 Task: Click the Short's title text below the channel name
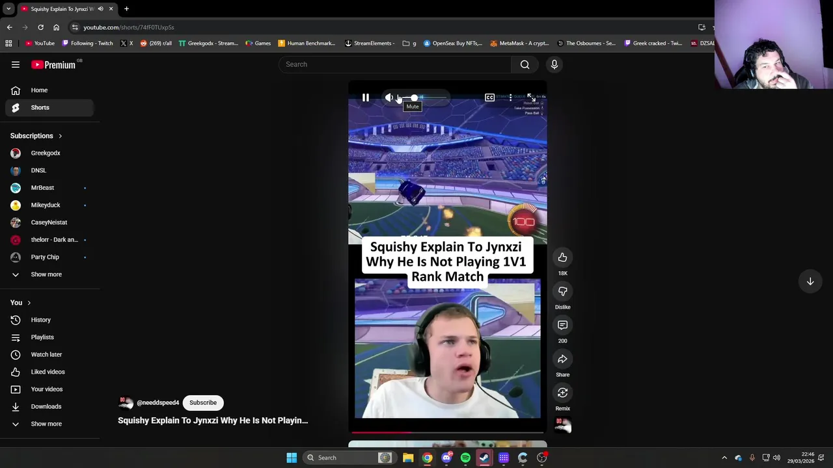coord(213,421)
